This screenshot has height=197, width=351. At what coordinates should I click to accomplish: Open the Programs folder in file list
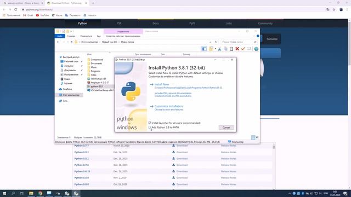(95, 71)
